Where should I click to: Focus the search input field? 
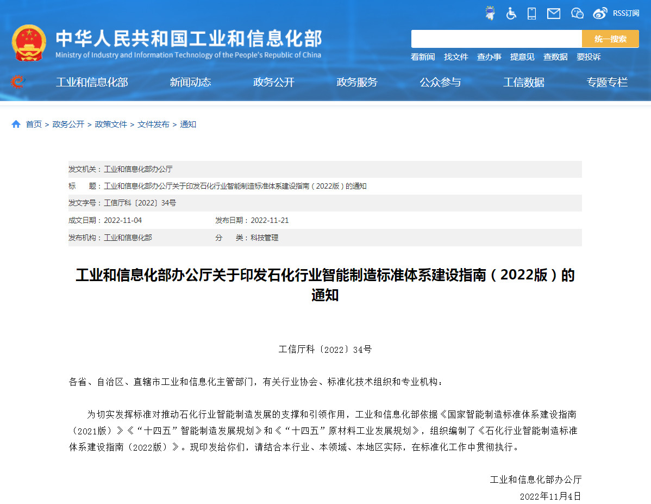tap(496, 39)
